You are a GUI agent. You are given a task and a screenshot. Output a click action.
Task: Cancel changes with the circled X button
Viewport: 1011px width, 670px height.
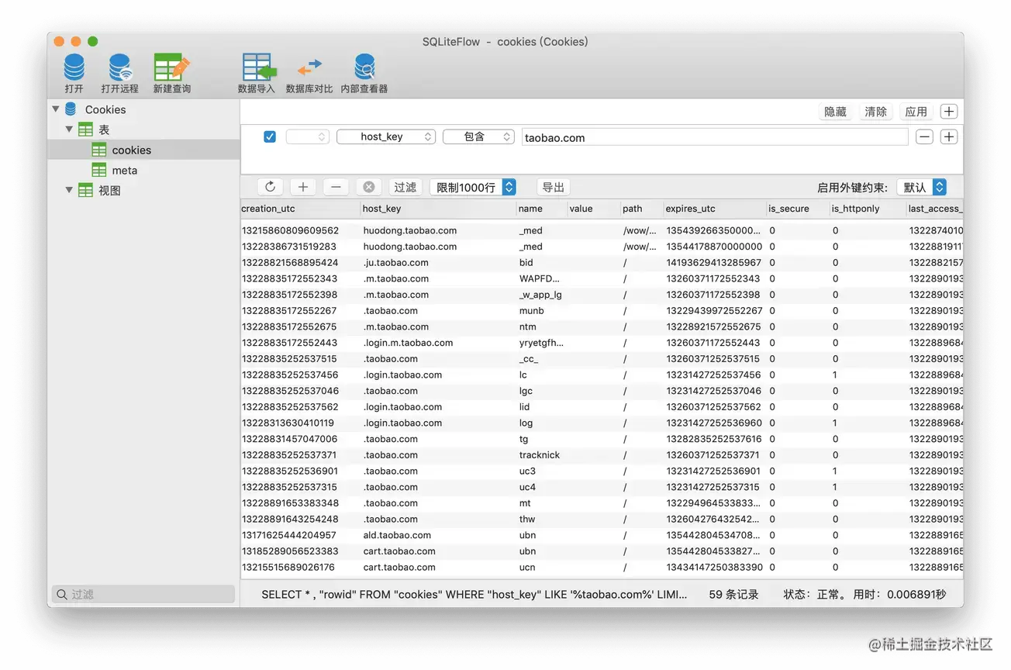(369, 187)
